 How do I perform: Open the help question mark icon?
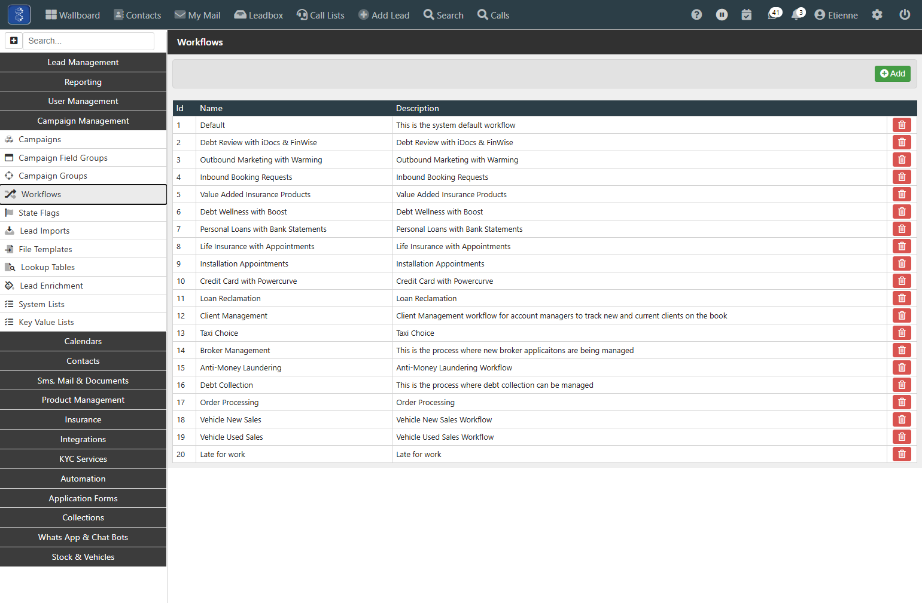(x=696, y=15)
